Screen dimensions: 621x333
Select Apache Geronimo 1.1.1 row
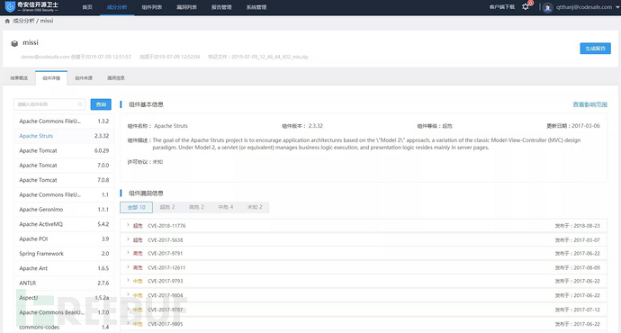tap(64, 210)
